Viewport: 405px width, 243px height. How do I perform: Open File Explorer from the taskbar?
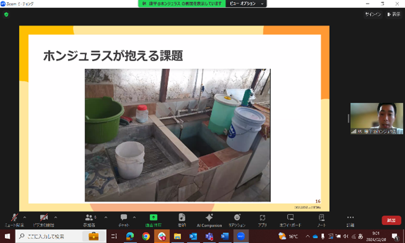click(x=177, y=236)
